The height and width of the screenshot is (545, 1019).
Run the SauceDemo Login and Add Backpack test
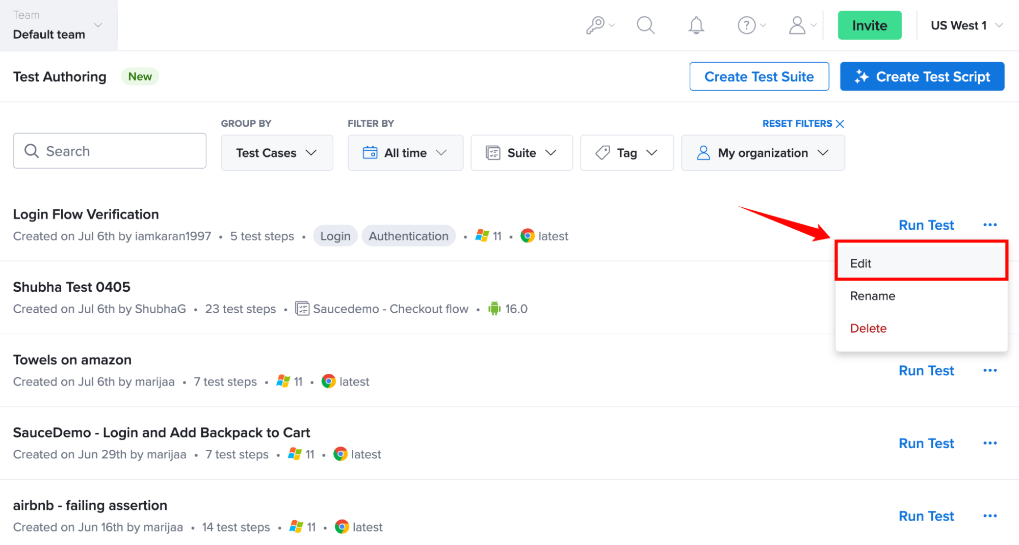[926, 444]
